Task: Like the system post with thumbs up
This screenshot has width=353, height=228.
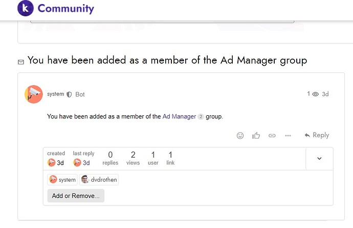Action: pos(256,135)
